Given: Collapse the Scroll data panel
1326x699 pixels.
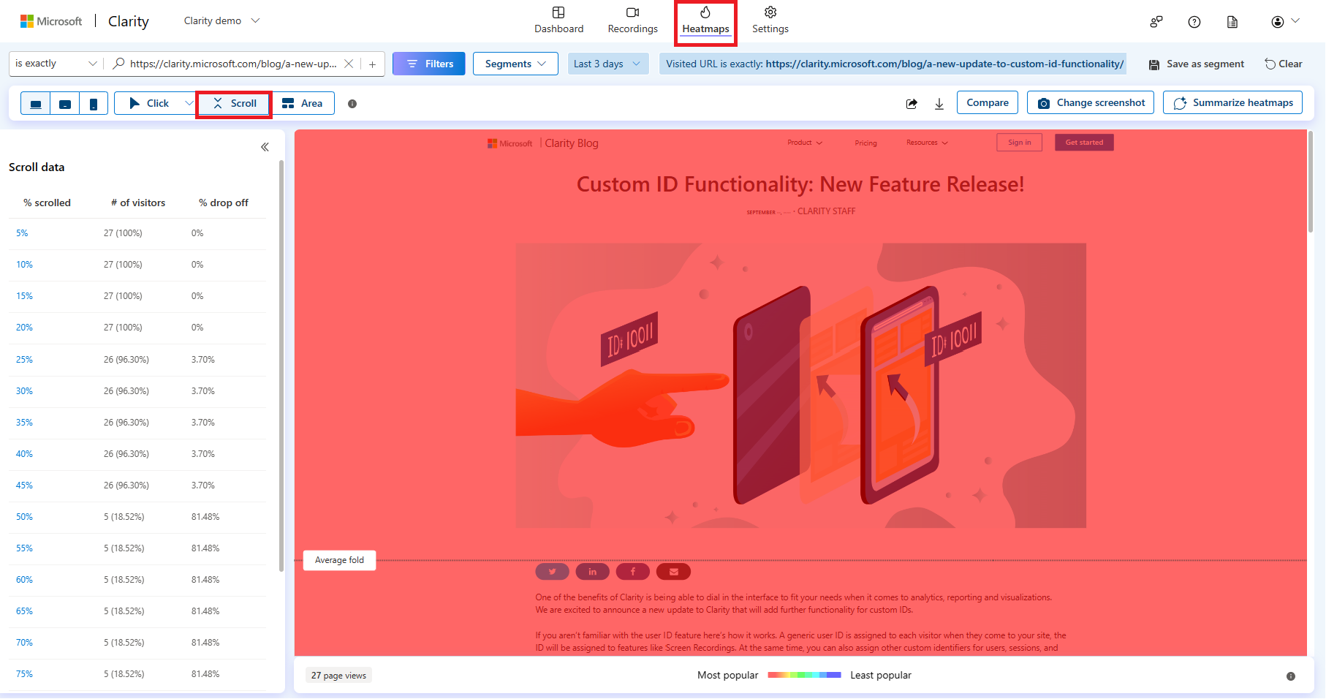Looking at the screenshot, I should (265, 147).
